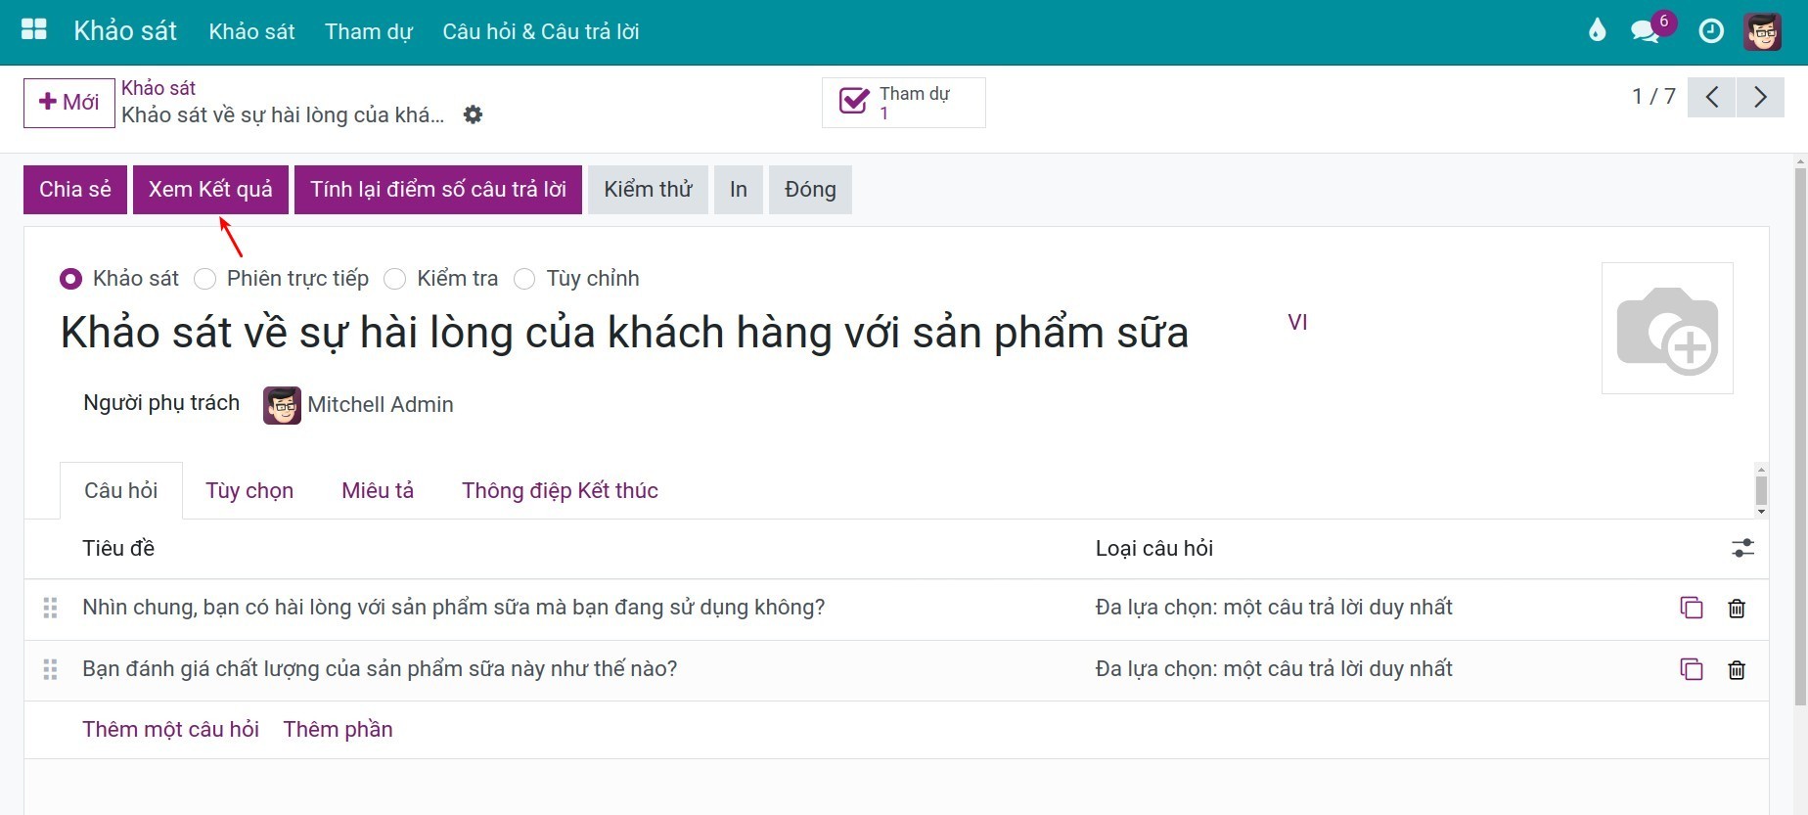Click Khảo sát breadcrumb link

pyautogui.click(x=158, y=88)
